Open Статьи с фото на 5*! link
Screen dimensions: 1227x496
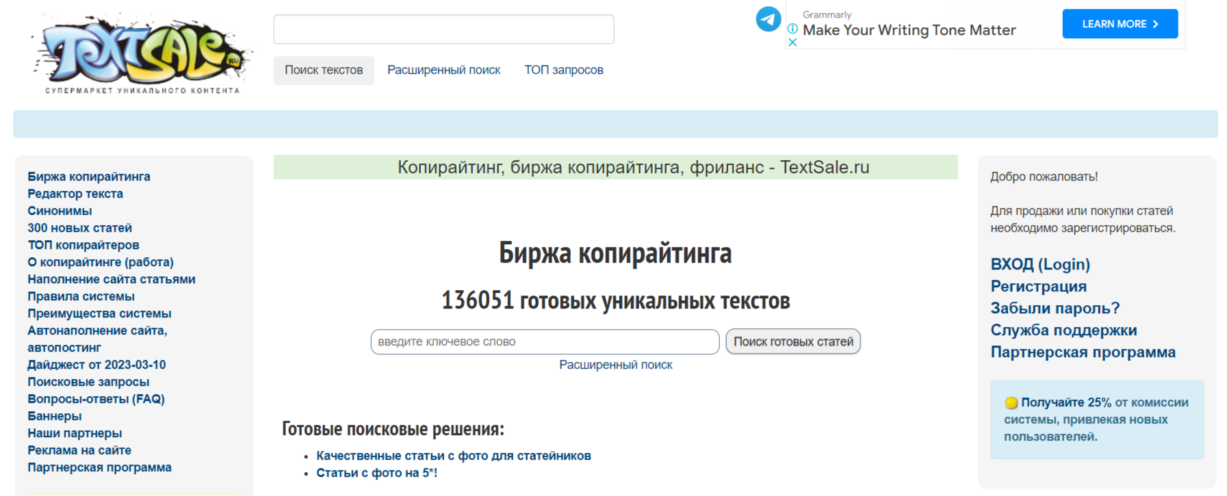click(376, 473)
